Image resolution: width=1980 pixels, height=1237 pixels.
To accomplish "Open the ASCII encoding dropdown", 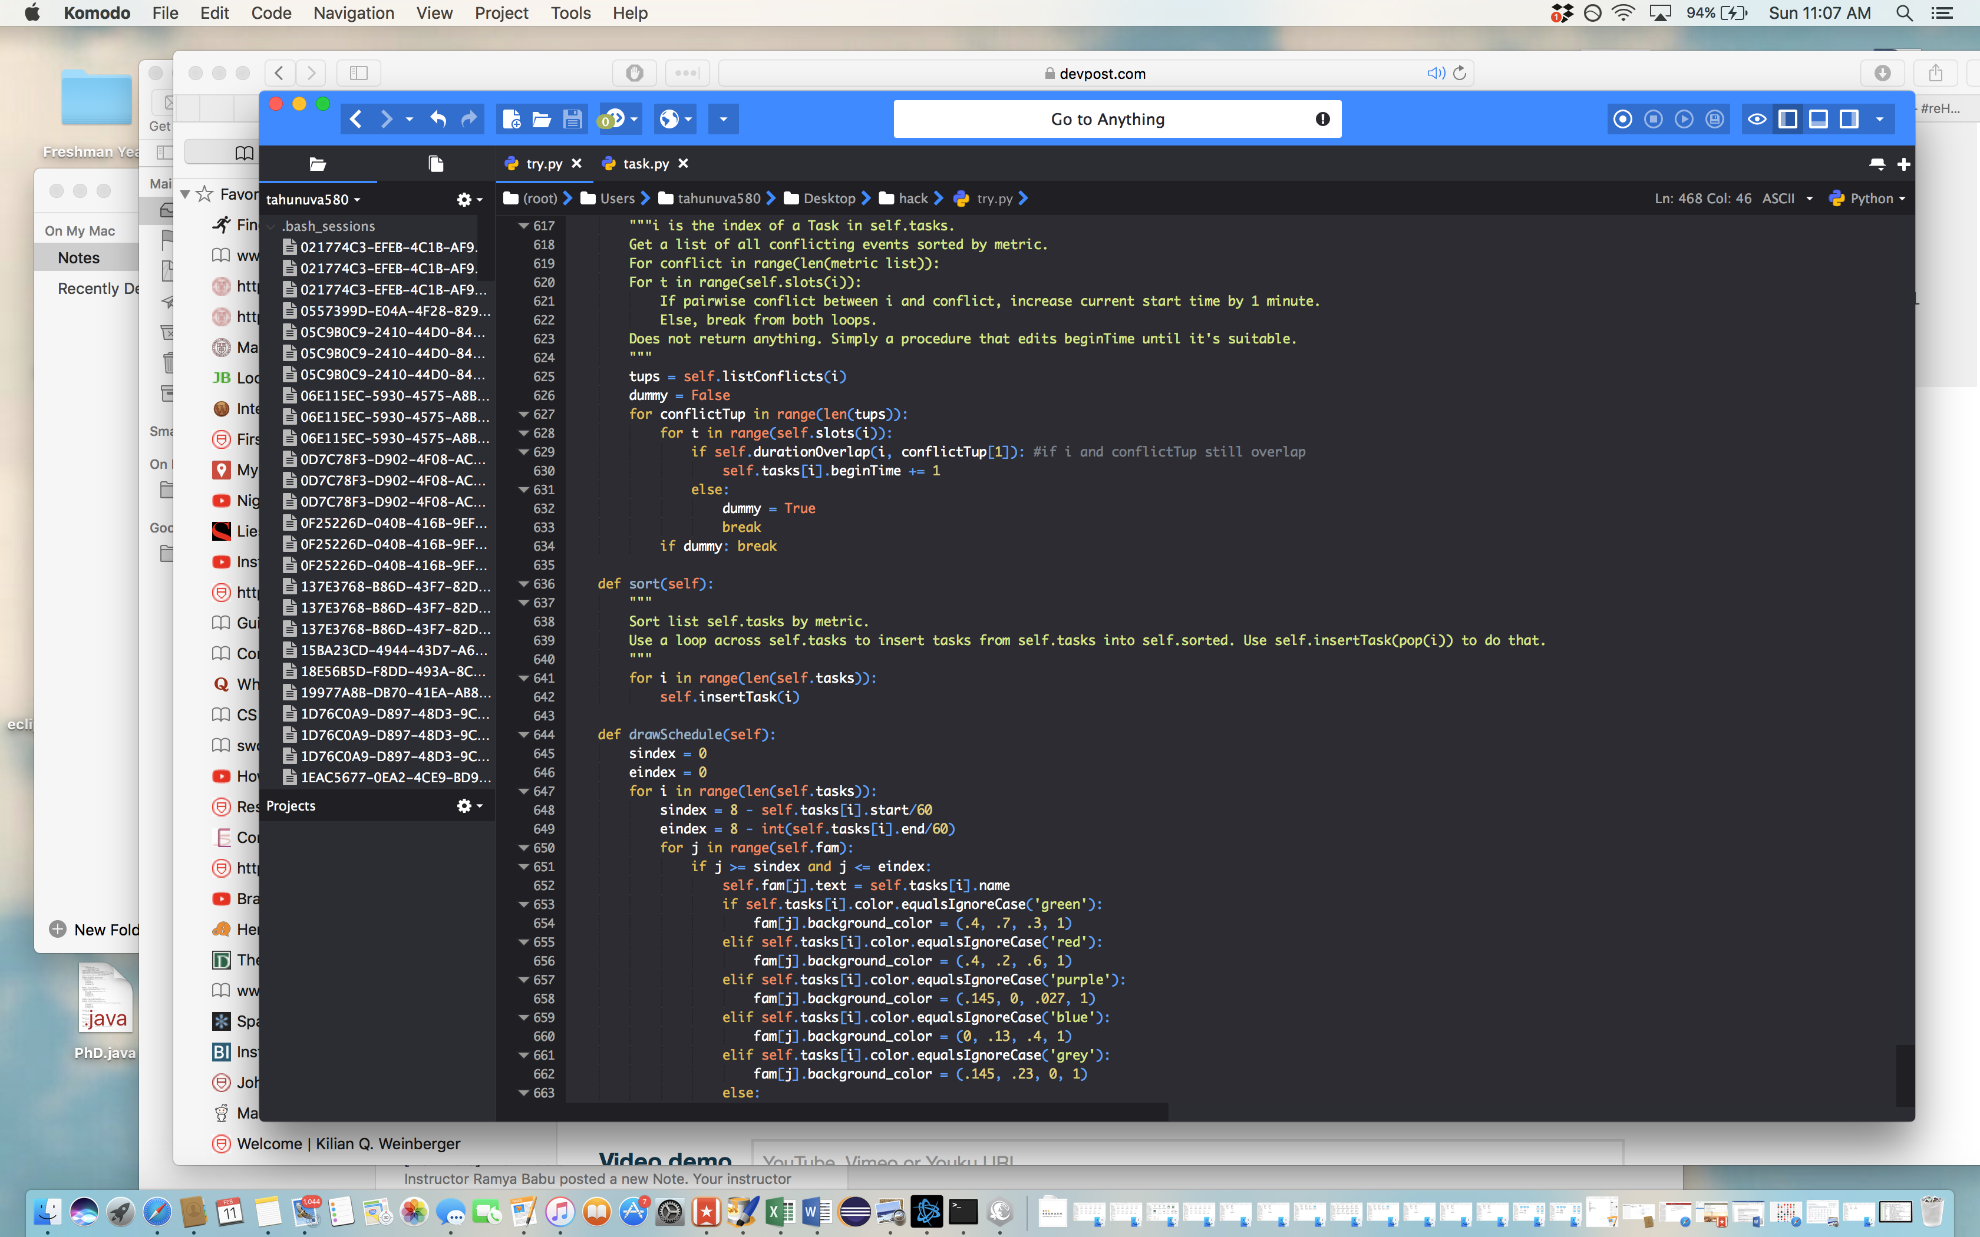I will [1788, 199].
